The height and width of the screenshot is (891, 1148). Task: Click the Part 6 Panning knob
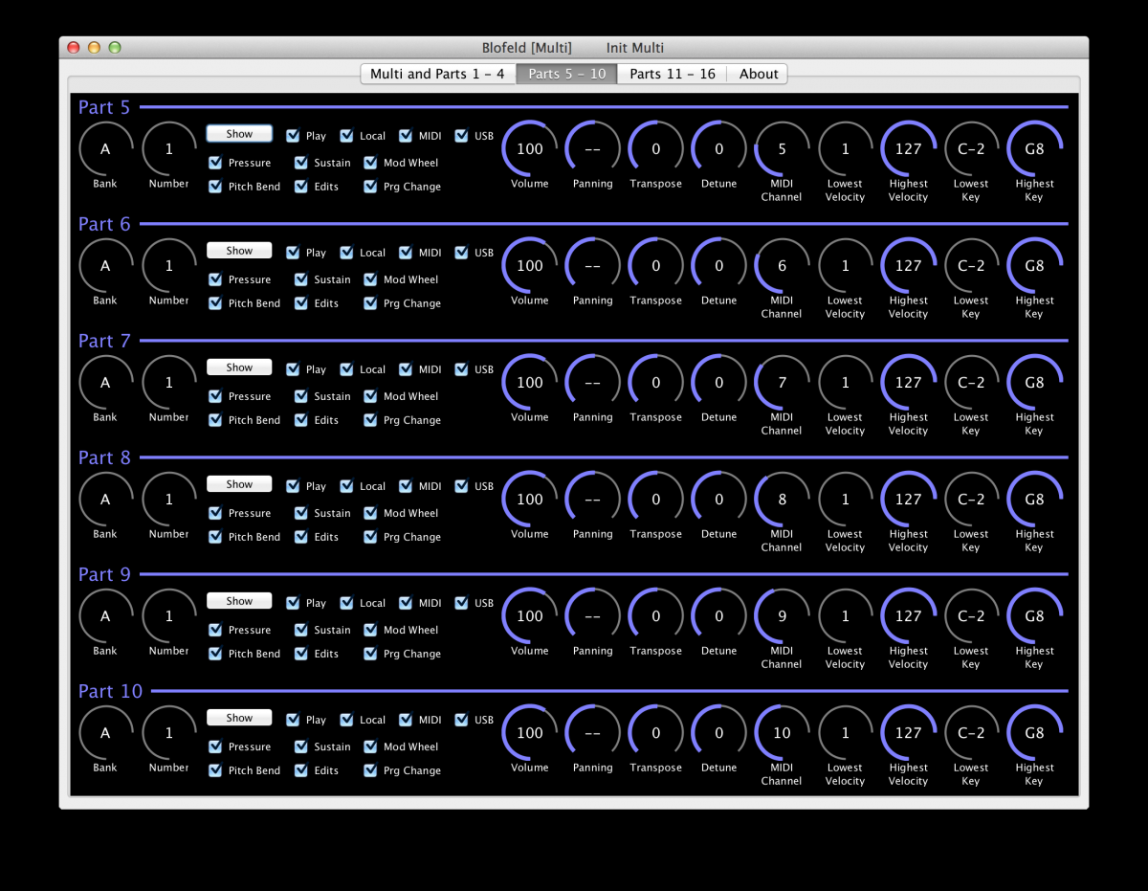592,266
